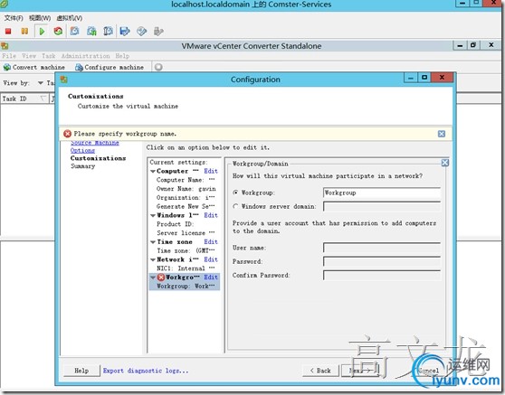Open the Converter Help menu
The width and height of the screenshot is (505, 395).
122,56
